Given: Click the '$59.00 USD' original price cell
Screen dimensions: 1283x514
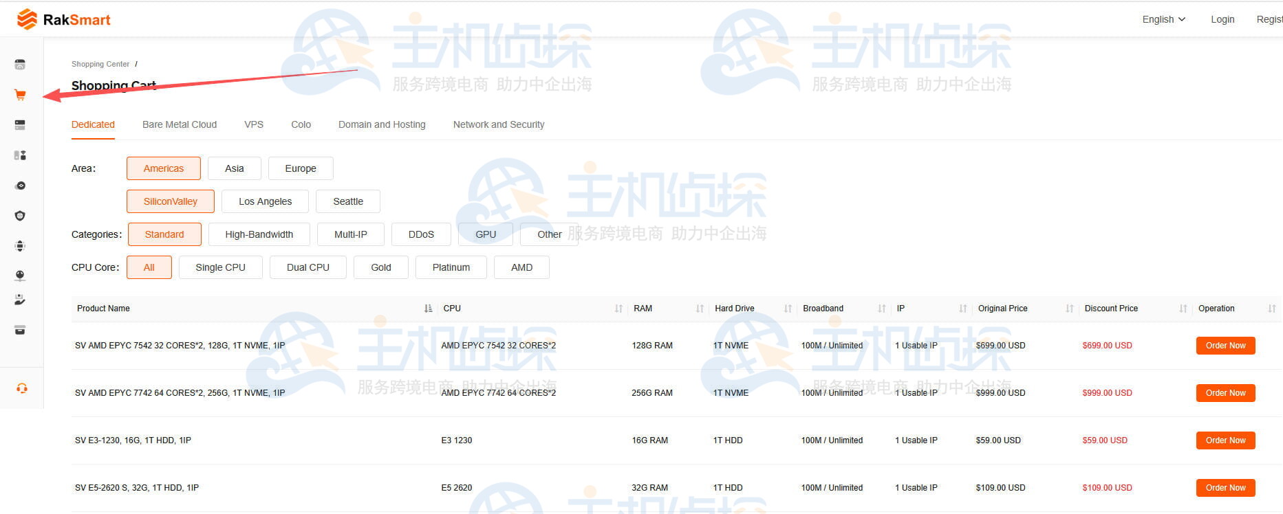Looking at the screenshot, I should click(998, 440).
